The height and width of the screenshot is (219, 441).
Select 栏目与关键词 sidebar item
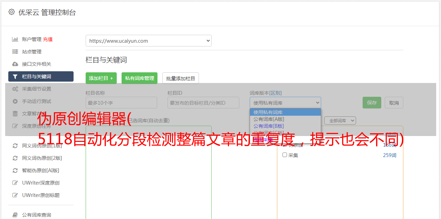41,76
